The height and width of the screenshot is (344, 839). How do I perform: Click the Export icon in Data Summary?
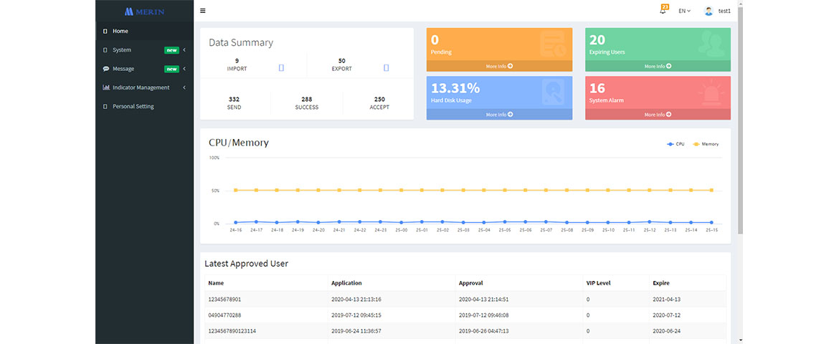coord(386,68)
